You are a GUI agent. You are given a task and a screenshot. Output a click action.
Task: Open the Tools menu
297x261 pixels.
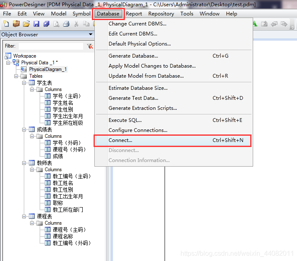pyautogui.click(x=187, y=14)
